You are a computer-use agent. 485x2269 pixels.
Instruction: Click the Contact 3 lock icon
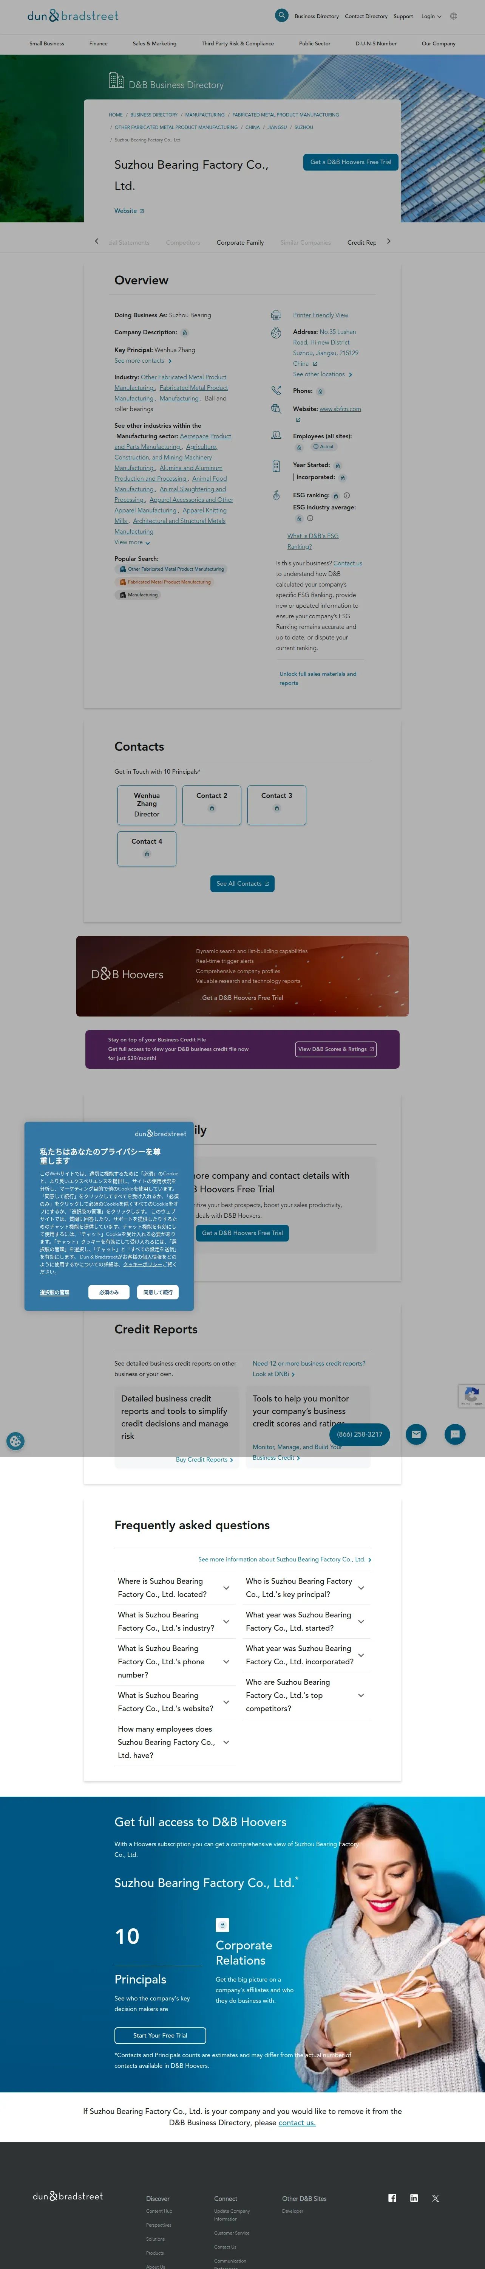[276, 808]
